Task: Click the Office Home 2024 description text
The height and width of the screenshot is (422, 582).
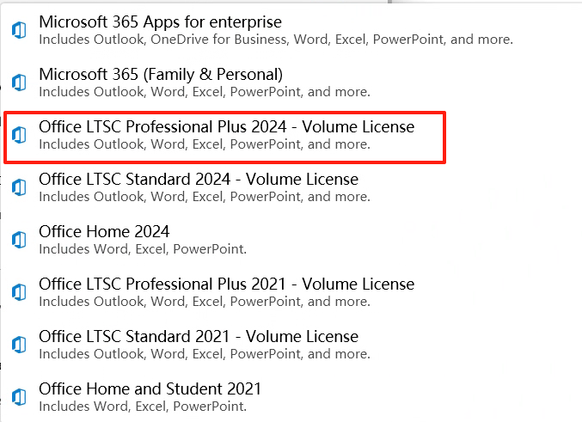Action: click(x=143, y=249)
